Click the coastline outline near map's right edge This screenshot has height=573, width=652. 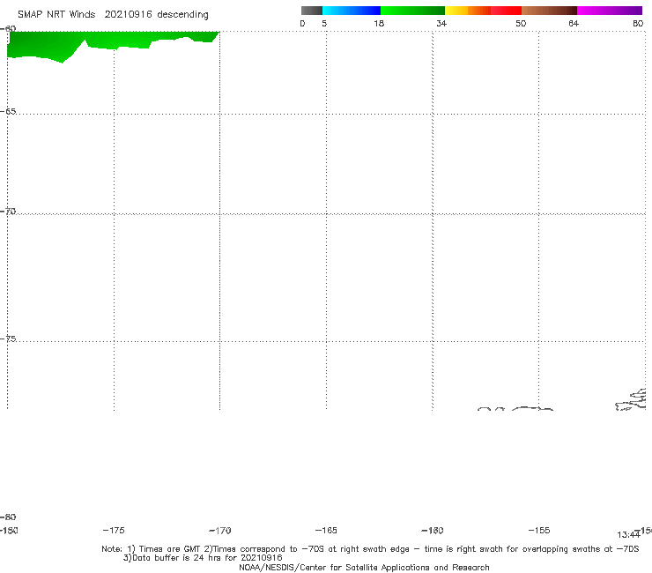pyautogui.click(x=631, y=400)
